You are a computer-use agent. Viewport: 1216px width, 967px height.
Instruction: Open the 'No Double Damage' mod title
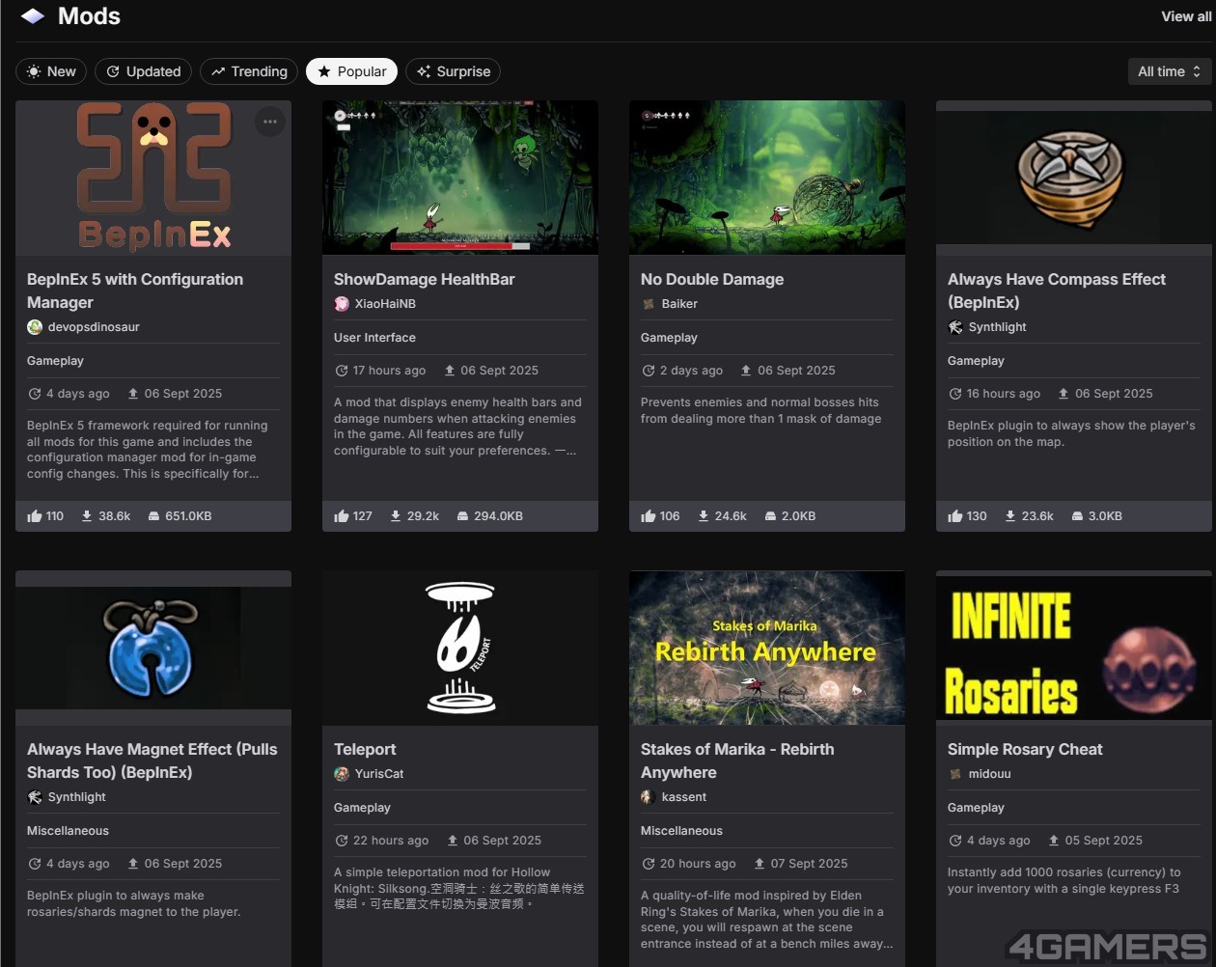click(712, 279)
